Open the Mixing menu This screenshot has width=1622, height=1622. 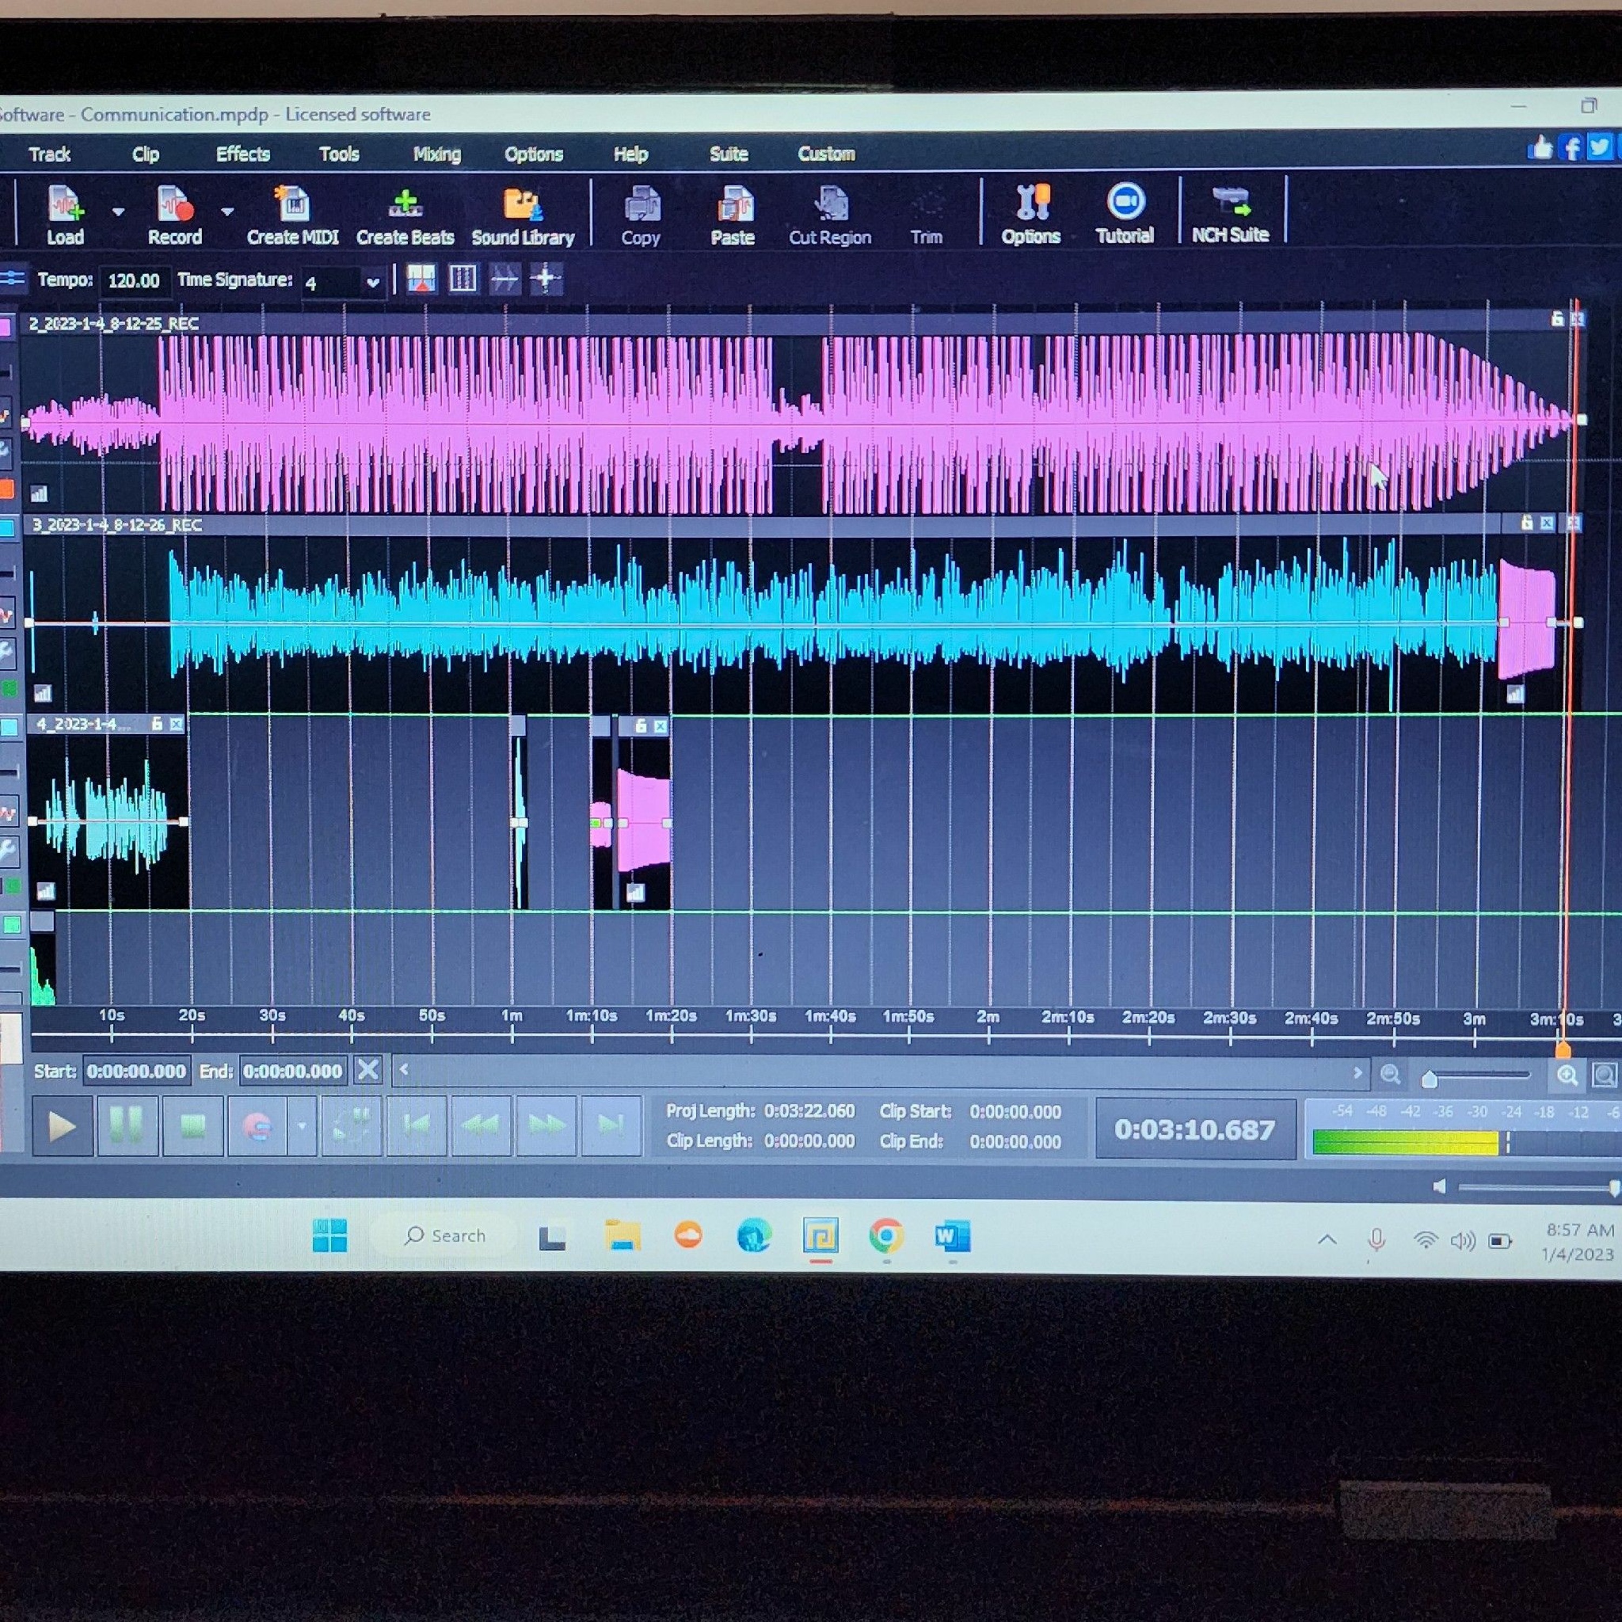(x=436, y=155)
